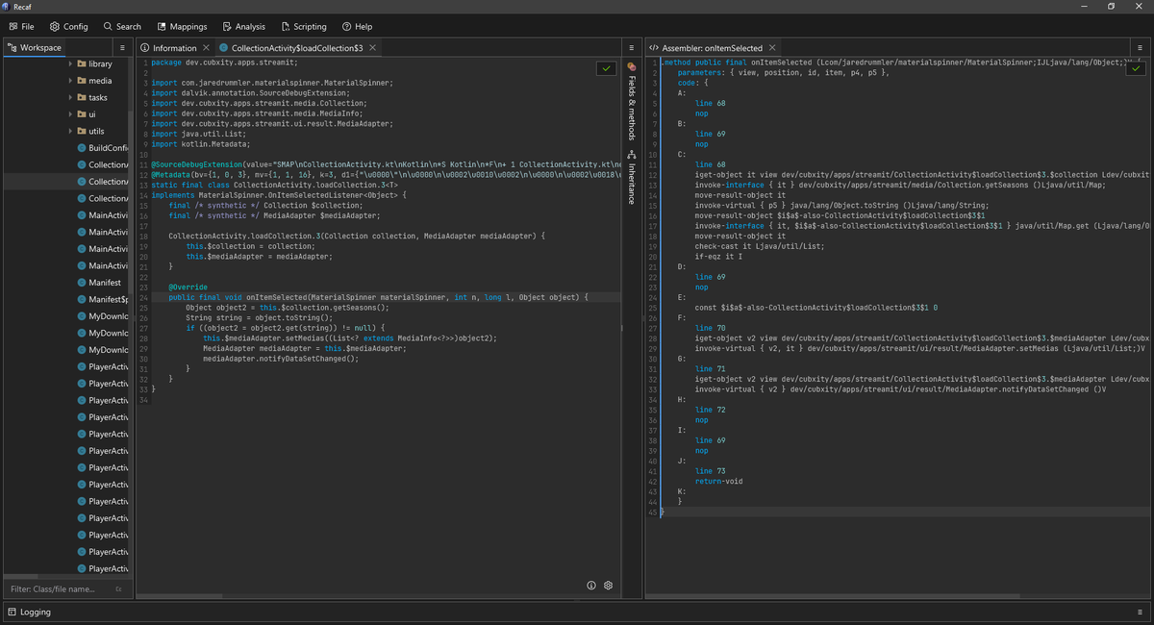
Task: Open decompiler settings gear icon
Action: [x=609, y=586]
